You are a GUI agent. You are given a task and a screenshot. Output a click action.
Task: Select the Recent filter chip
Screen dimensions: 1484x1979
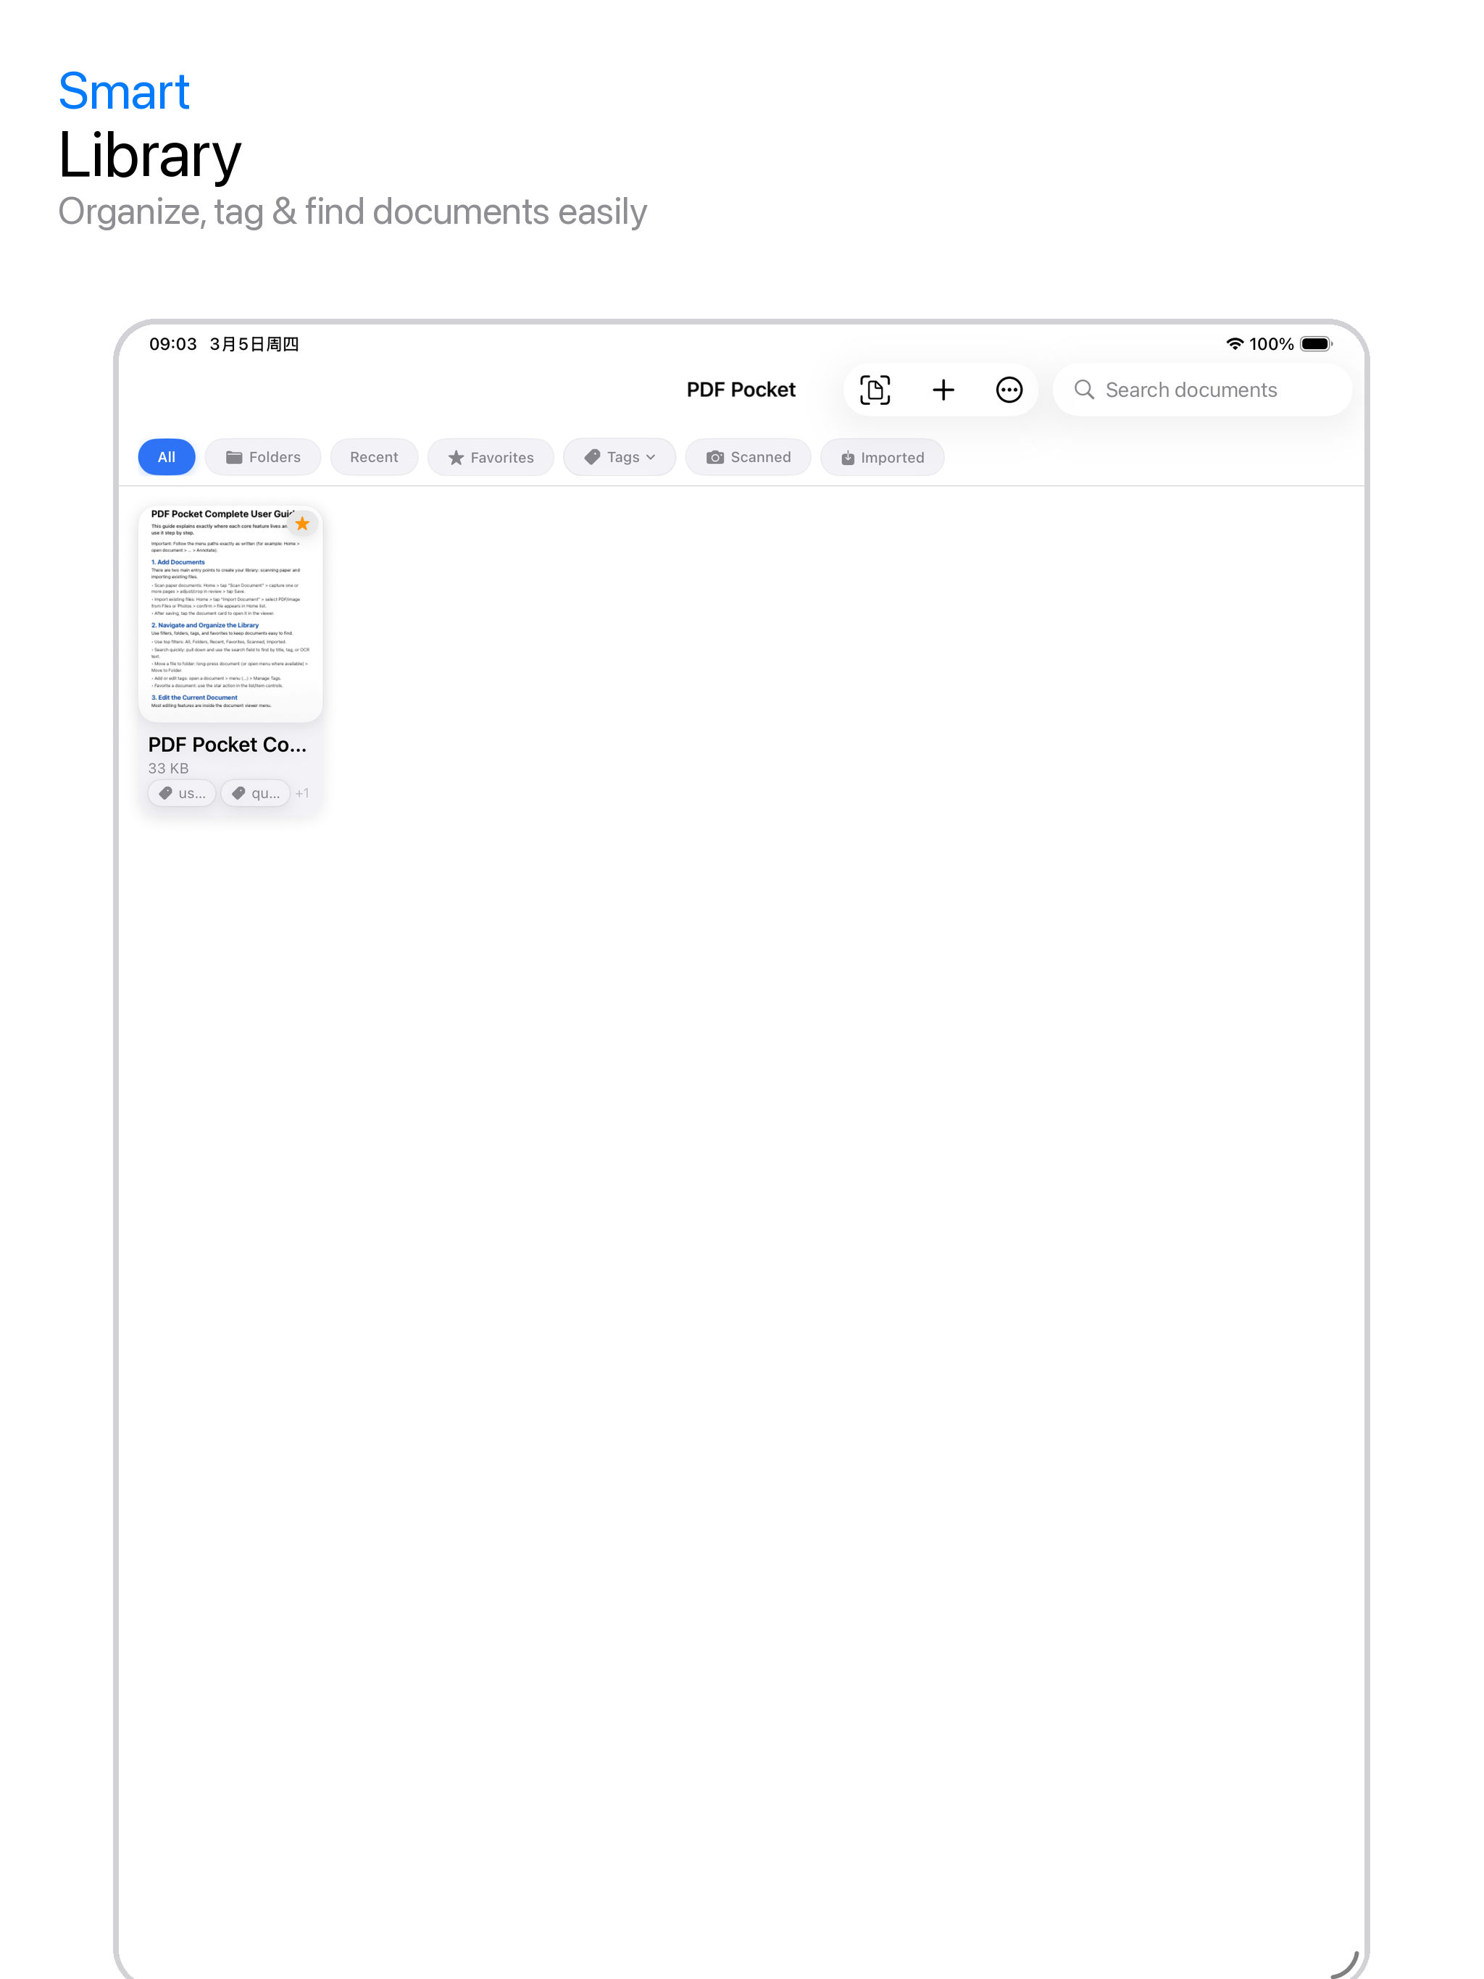tap(374, 457)
